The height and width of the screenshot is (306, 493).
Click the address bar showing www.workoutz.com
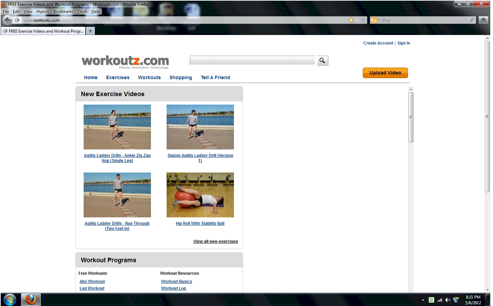coord(184,20)
